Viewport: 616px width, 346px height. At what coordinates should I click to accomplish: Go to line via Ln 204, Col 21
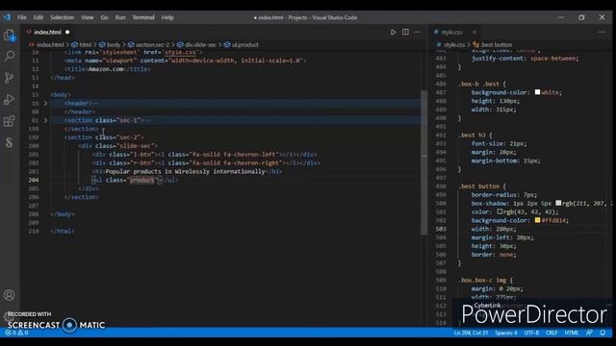pos(471,333)
